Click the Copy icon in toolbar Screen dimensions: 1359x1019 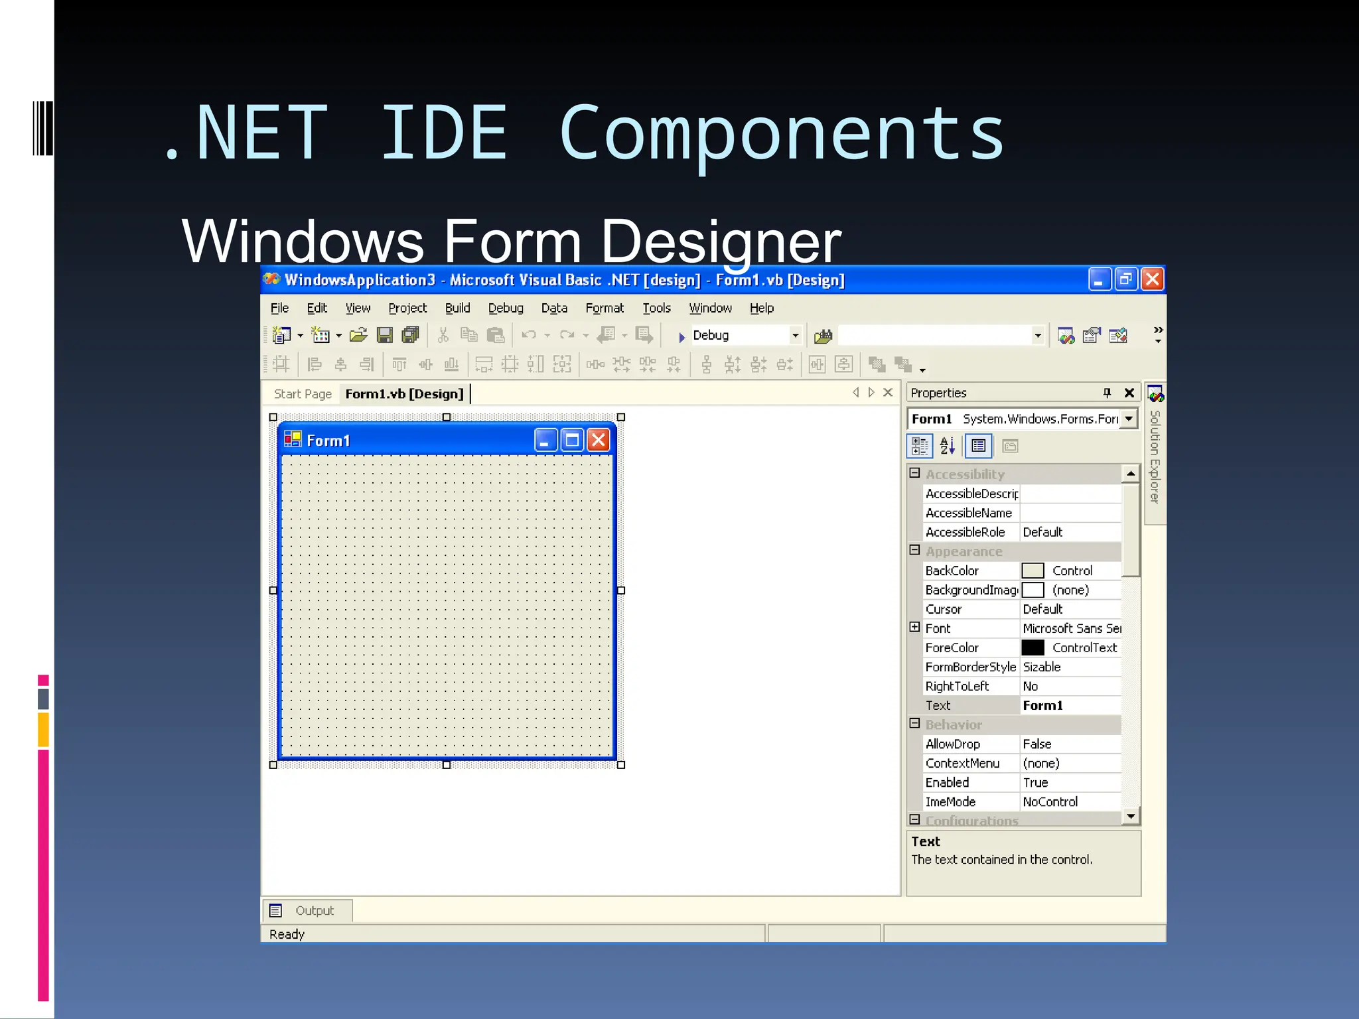tap(469, 336)
